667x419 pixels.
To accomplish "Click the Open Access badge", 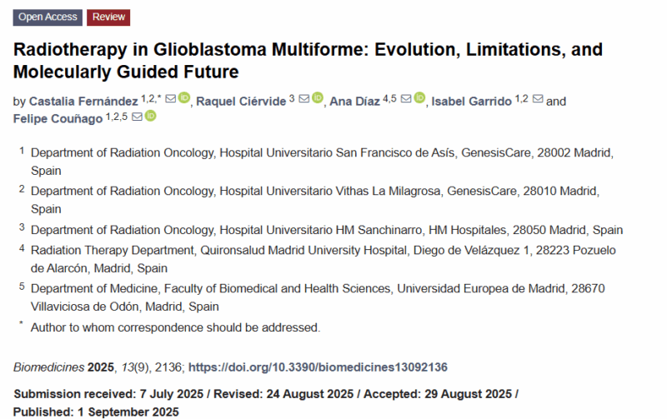I will 48,17.
